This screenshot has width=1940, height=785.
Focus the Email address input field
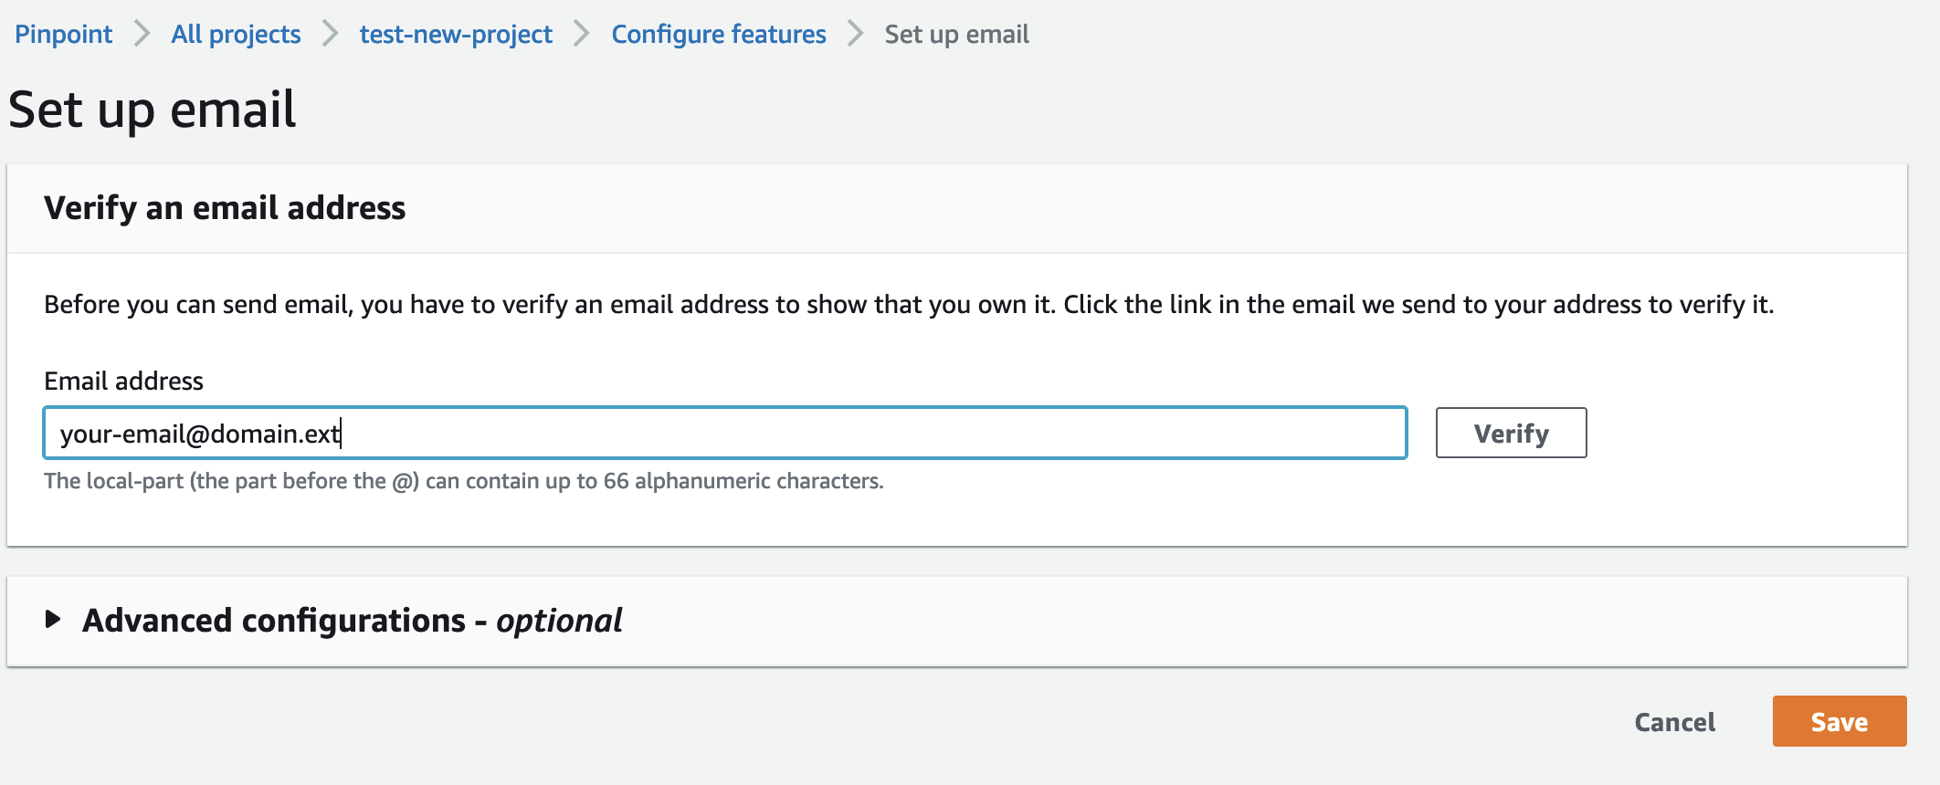point(725,433)
